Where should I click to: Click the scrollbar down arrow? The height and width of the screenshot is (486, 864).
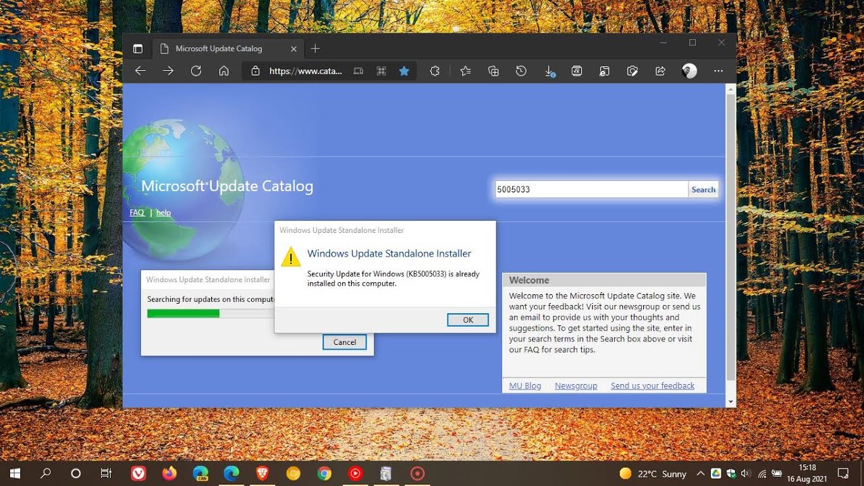pyautogui.click(x=730, y=402)
